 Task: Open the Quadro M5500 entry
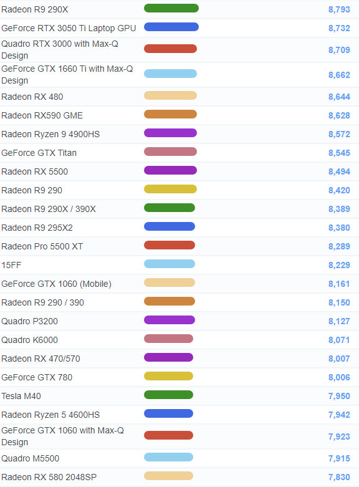[x=30, y=458]
